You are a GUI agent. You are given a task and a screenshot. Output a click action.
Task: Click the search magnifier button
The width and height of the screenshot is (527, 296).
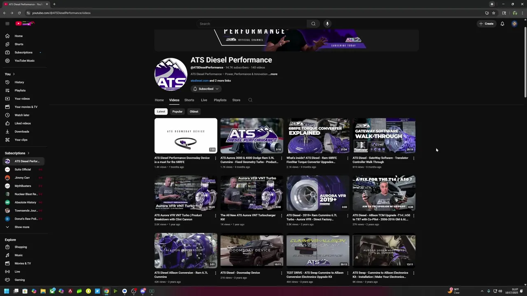pyautogui.click(x=313, y=24)
